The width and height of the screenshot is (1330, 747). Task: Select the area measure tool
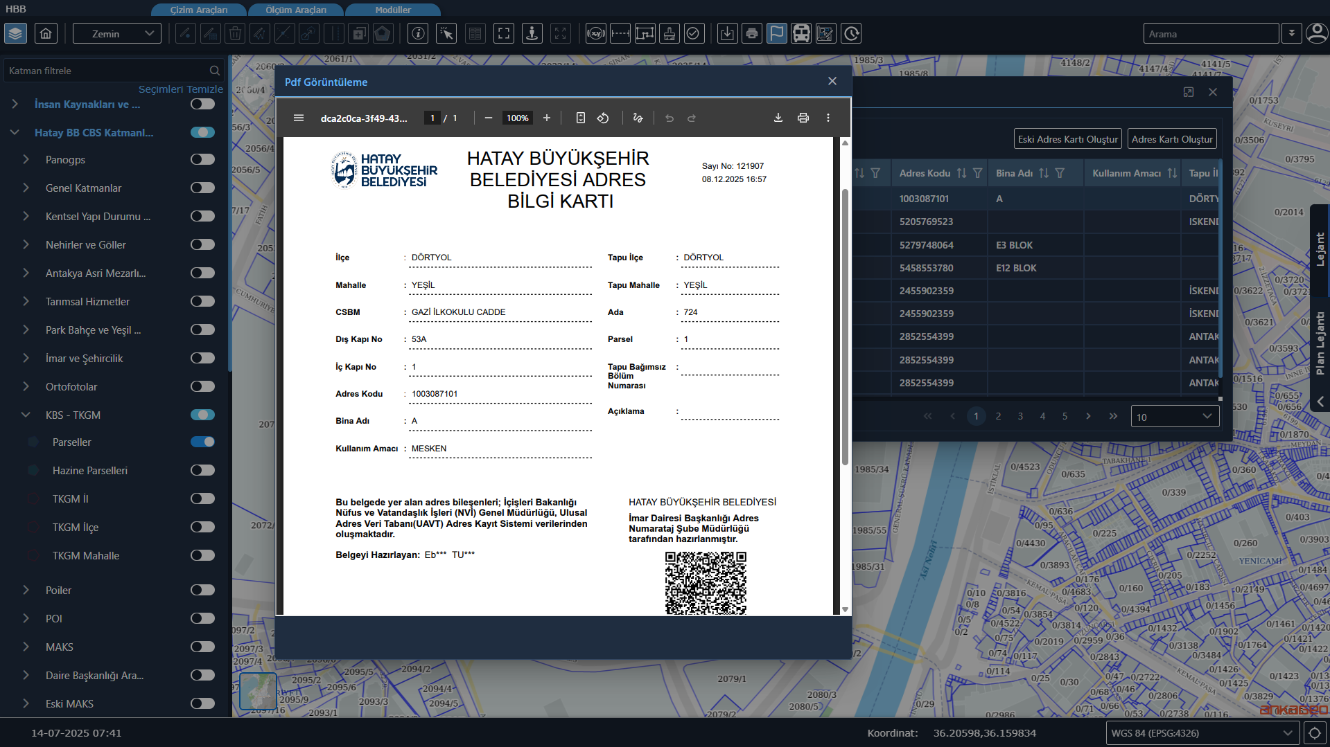645,33
